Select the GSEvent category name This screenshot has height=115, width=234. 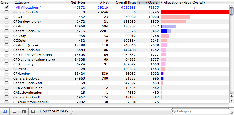click(20, 69)
